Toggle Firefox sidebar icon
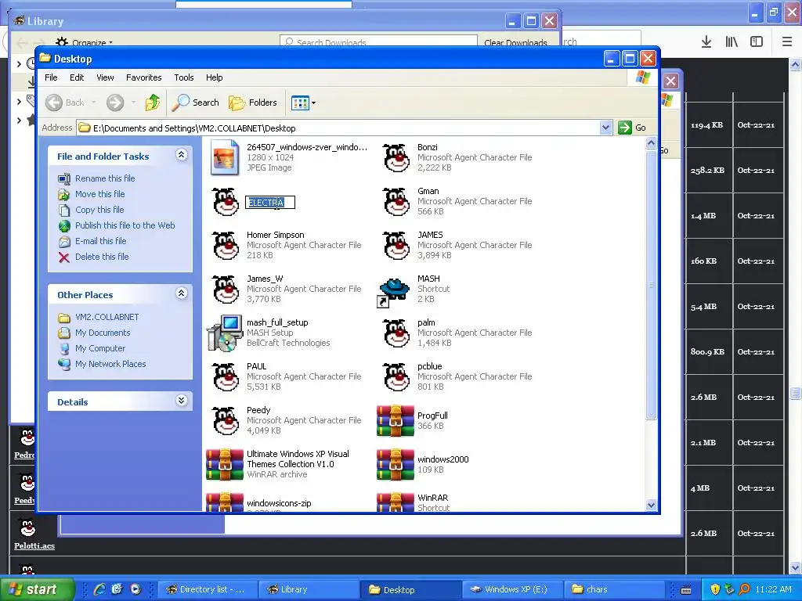 point(757,41)
